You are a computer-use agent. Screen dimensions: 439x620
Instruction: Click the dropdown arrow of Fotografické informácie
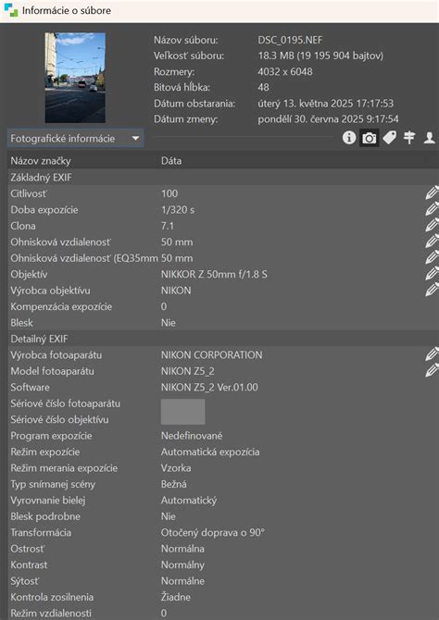coord(135,139)
